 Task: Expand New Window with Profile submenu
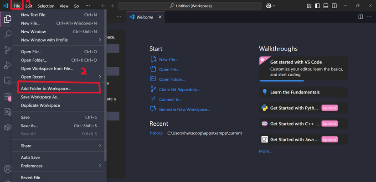pyautogui.click(x=58, y=40)
